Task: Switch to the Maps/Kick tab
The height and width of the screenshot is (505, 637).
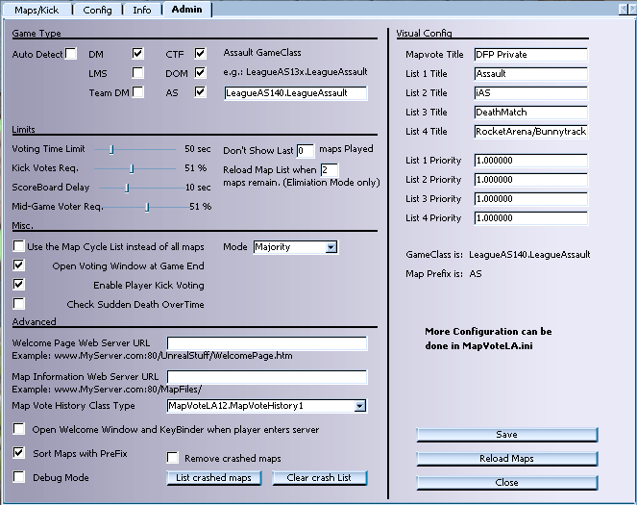Action: pos(37,10)
